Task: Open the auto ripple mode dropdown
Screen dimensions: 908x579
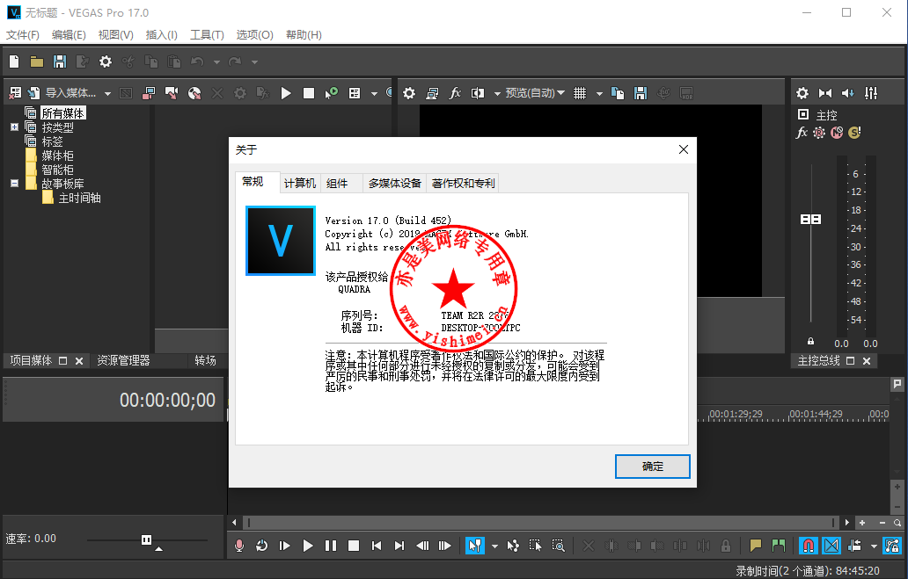Action: tap(874, 546)
